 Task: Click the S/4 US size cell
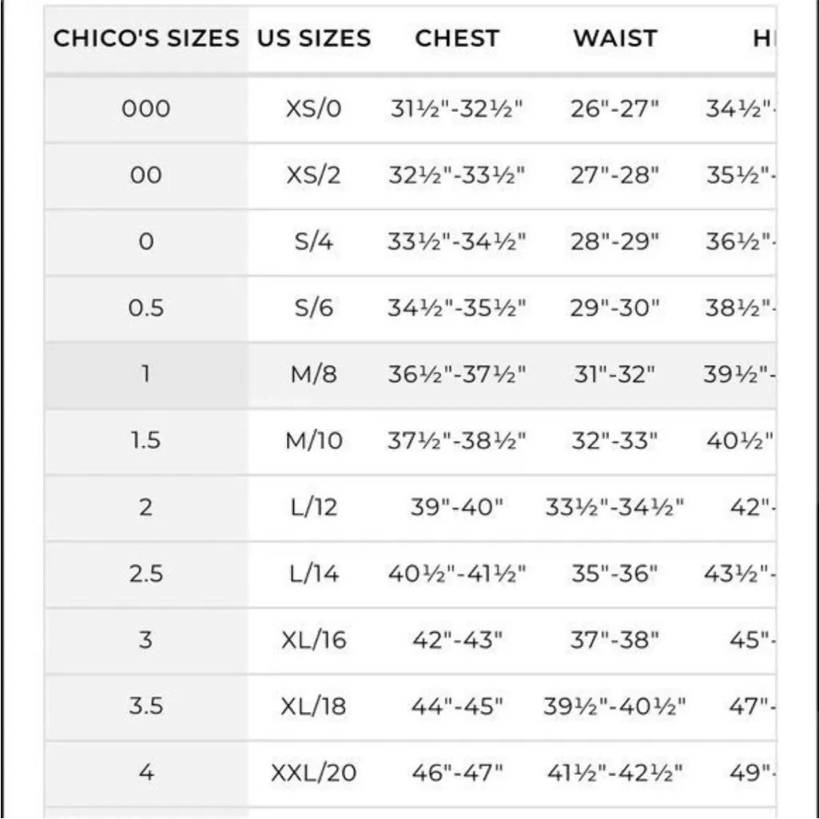point(314,241)
